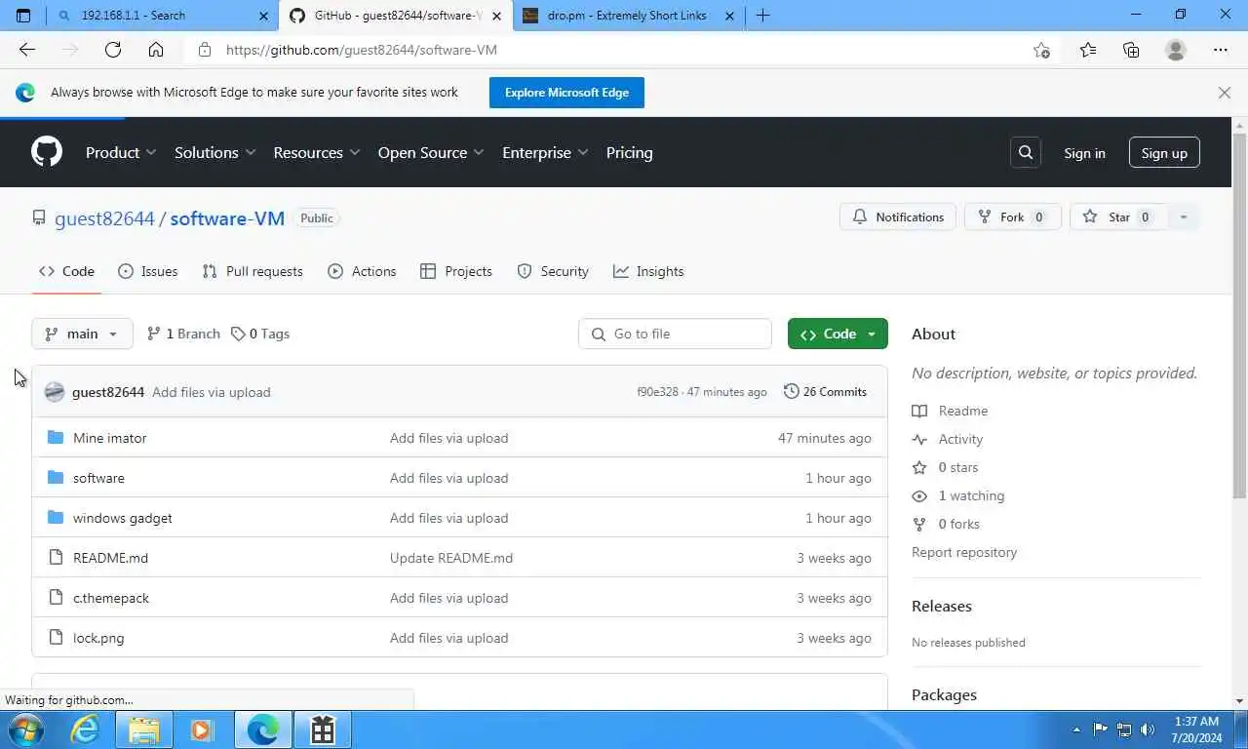Image resolution: width=1248 pixels, height=749 pixels.
Task: Open the windows gadget folder
Action: (122, 518)
